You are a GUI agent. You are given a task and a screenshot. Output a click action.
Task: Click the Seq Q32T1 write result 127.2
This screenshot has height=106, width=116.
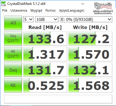pos(90,38)
